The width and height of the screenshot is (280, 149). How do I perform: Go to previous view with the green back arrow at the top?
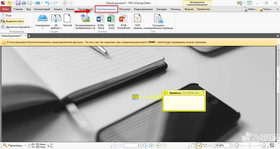pyautogui.click(x=65, y=3)
